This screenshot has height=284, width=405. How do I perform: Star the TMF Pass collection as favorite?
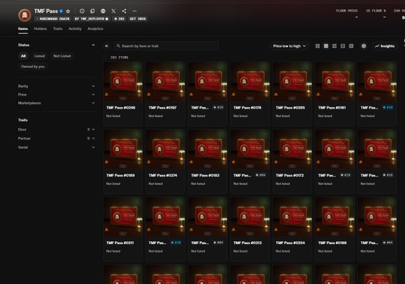[68, 11]
